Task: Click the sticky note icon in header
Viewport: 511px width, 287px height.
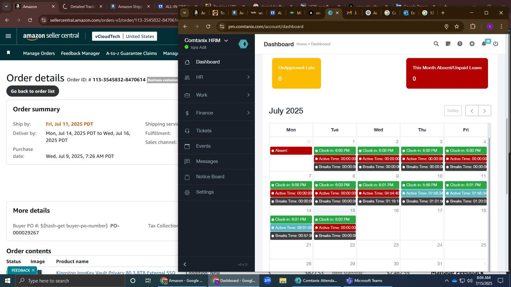Action: (448, 44)
